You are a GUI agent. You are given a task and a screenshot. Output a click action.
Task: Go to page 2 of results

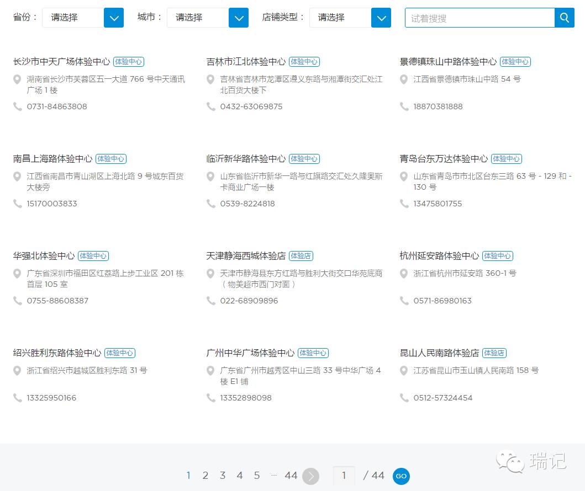click(205, 475)
